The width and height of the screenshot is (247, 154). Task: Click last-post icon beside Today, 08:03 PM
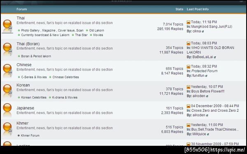tap(189, 44)
